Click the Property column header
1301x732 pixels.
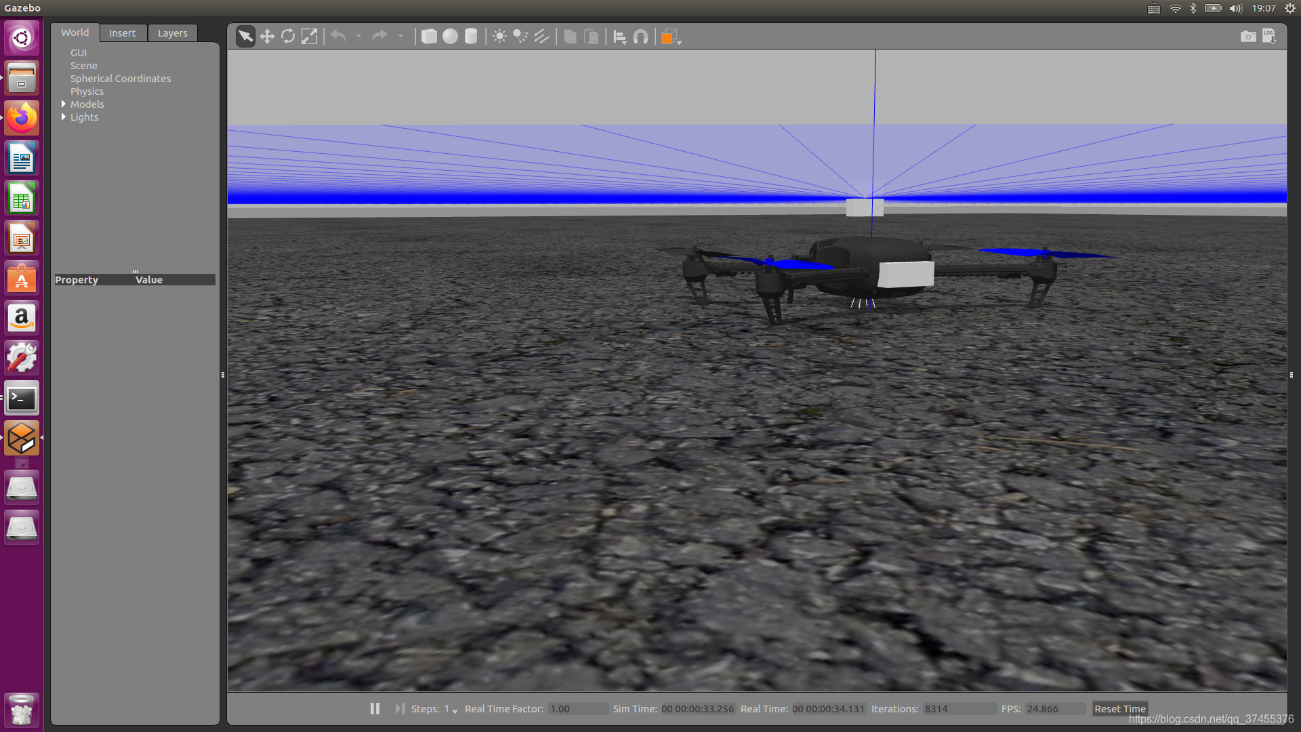[77, 280]
